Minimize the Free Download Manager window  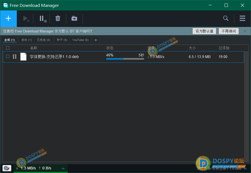coord(210,5)
